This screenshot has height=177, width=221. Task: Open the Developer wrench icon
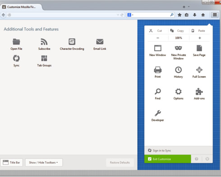pyautogui.click(x=158, y=113)
